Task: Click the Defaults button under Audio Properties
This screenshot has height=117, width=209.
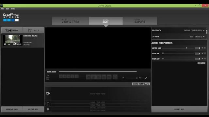Action: (201, 63)
